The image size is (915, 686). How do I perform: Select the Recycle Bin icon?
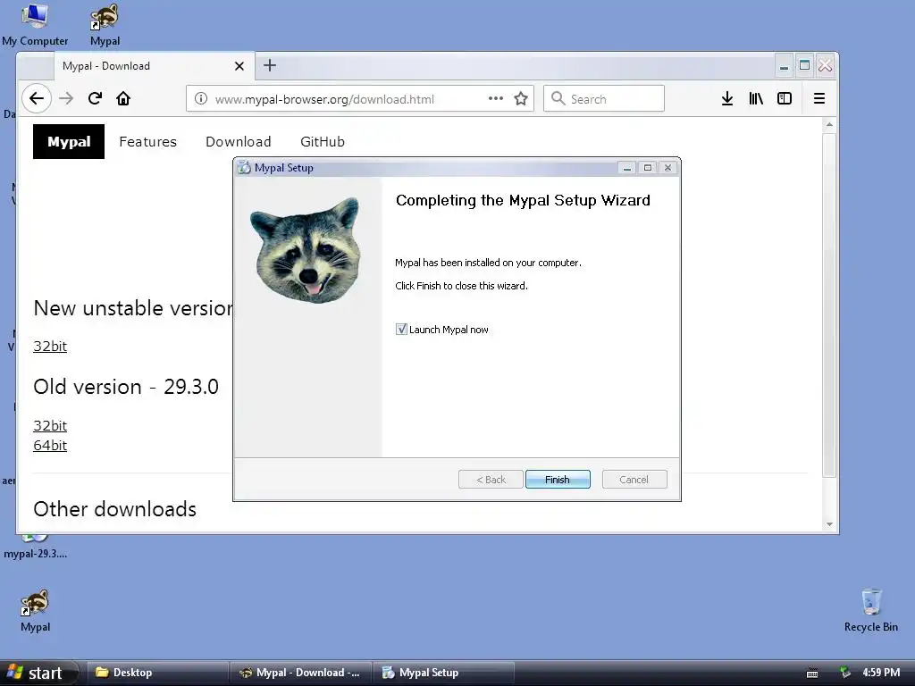click(x=870, y=611)
